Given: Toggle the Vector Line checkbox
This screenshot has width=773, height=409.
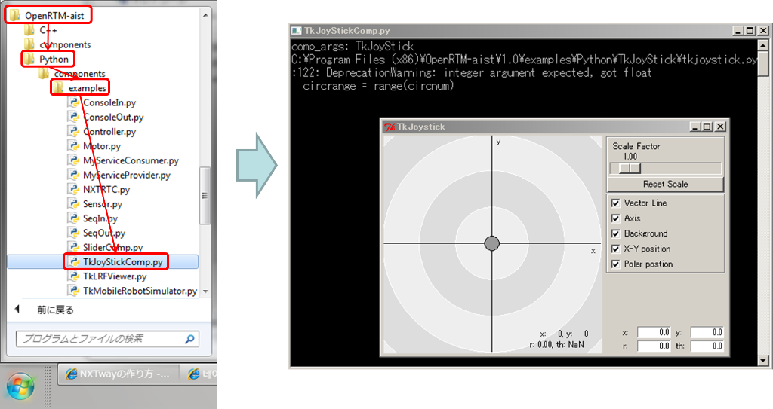Looking at the screenshot, I should [615, 203].
